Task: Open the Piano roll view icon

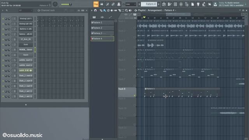Action: point(170,4)
